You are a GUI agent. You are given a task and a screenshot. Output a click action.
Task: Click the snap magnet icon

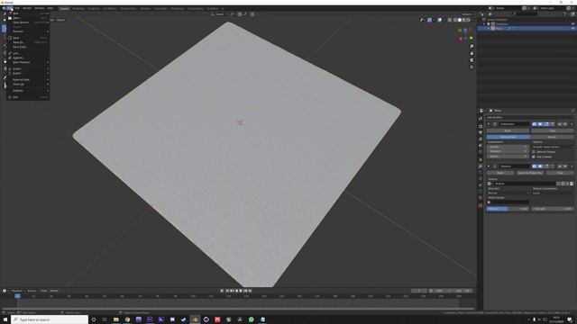[240, 14]
